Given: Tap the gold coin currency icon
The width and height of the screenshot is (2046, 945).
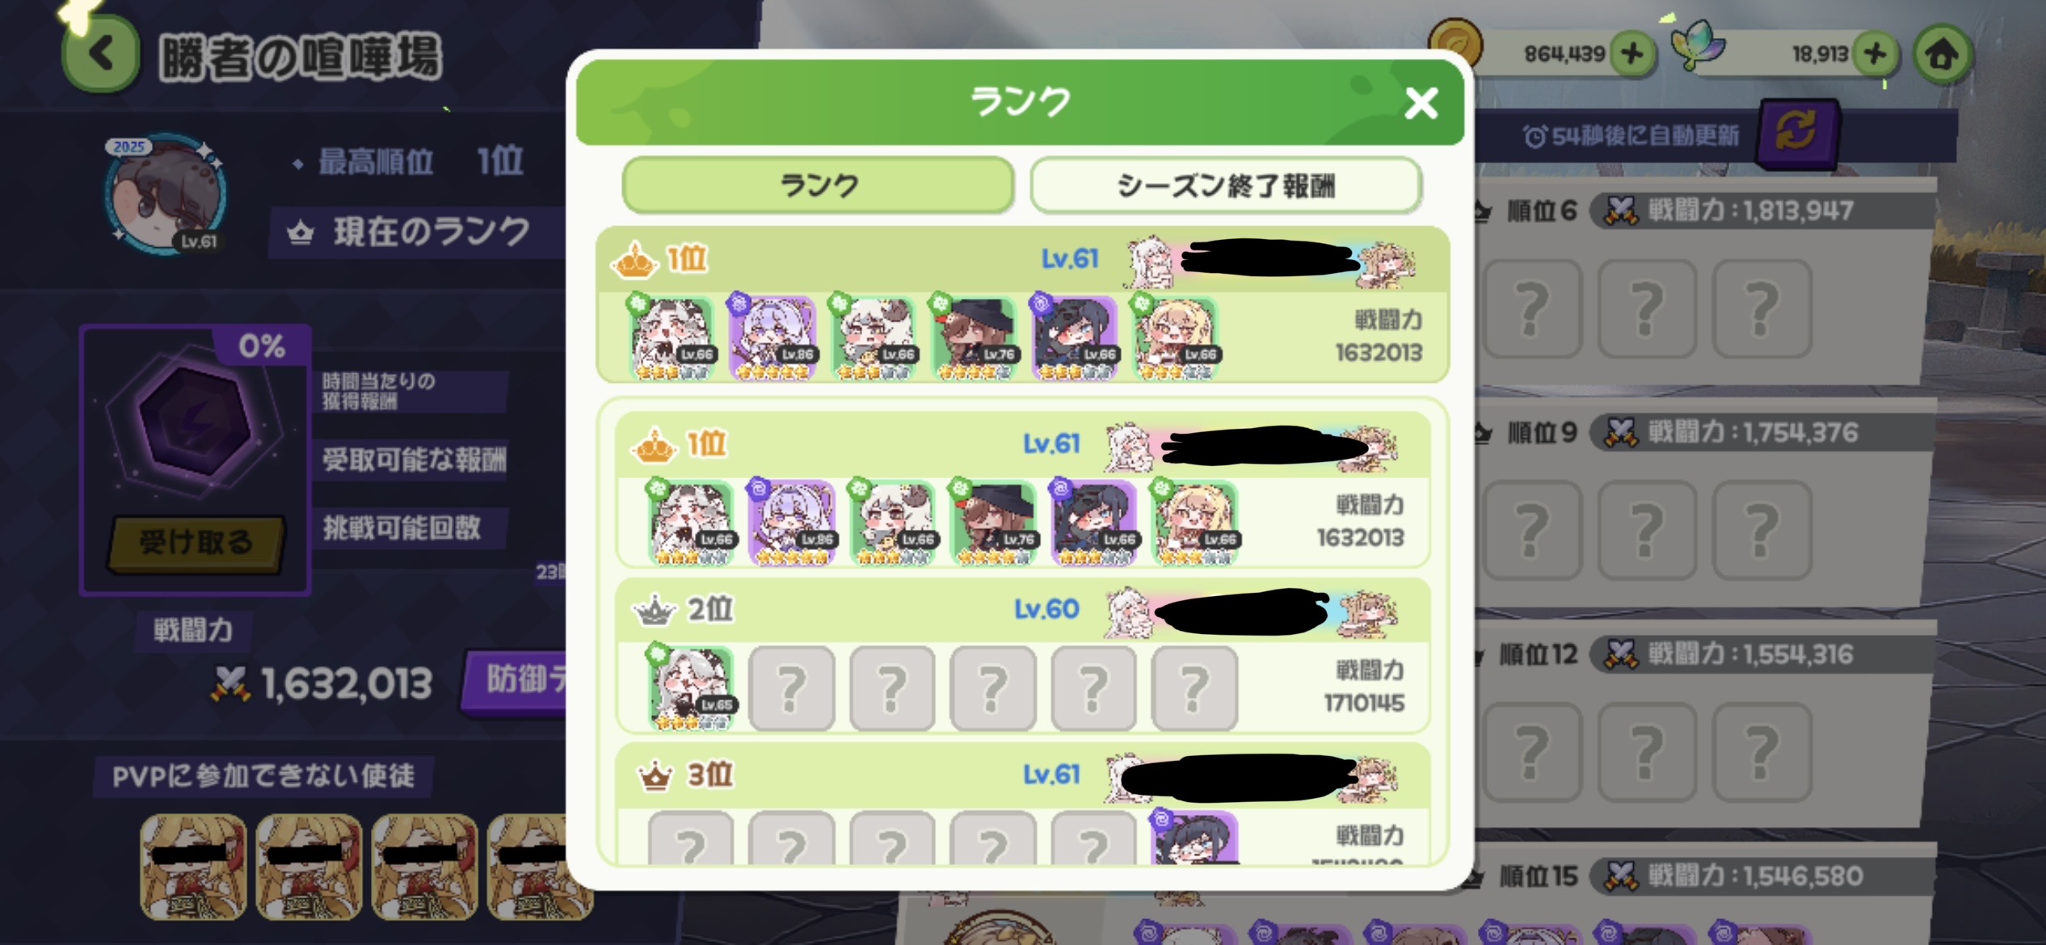Looking at the screenshot, I should coord(1455,47).
